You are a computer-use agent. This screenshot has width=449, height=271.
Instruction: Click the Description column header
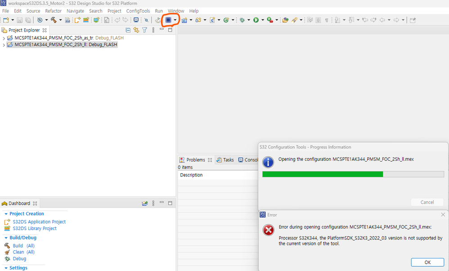click(x=191, y=175)
